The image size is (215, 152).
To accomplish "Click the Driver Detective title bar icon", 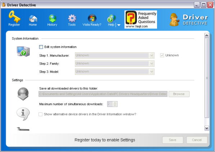I will [x=4, y=5].
